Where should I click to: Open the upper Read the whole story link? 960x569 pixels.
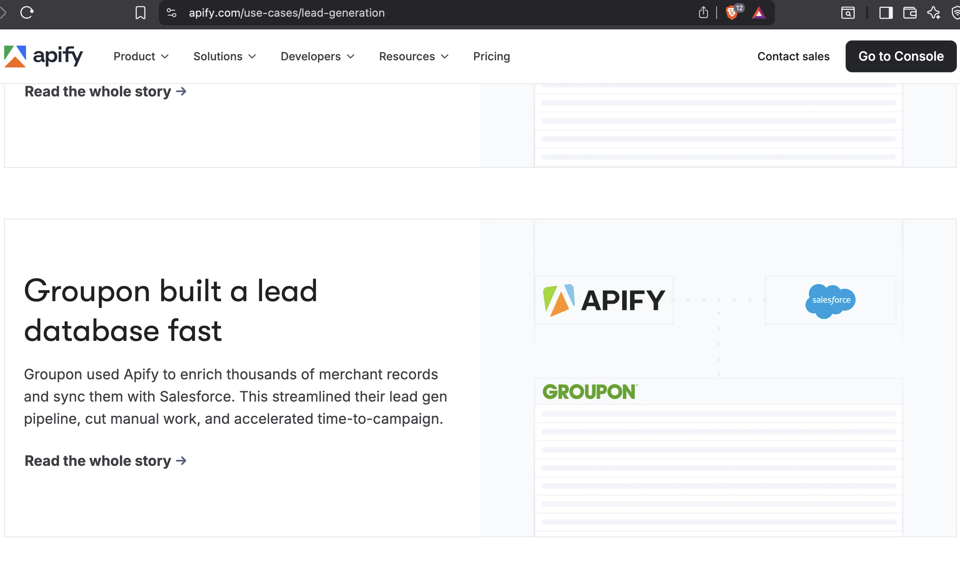coord(106,92)
